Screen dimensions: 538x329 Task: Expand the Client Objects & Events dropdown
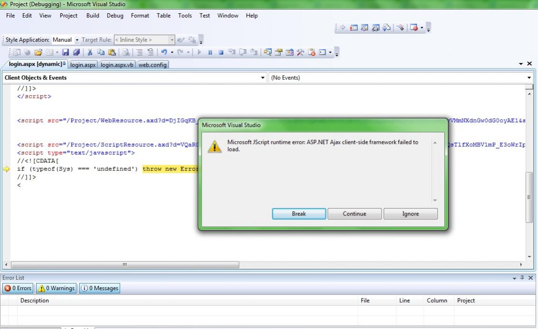pos(262,78)
